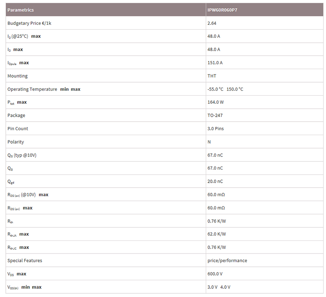Screen dimensions: 326x297
Task: Select the Polarity row label
Action: point(15,142)
